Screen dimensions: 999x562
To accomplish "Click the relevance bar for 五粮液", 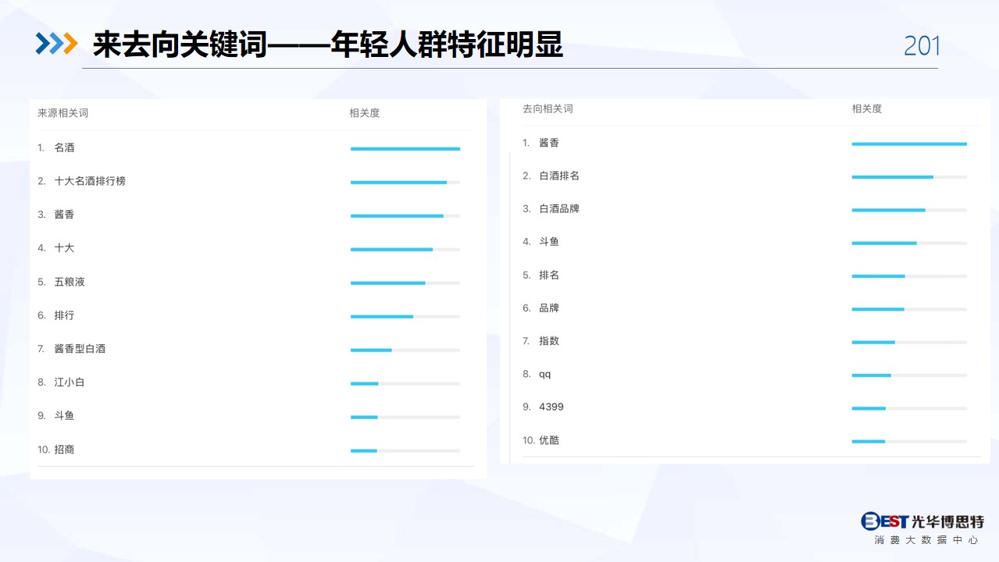I will pyautogui.click(x=405, y=283).
